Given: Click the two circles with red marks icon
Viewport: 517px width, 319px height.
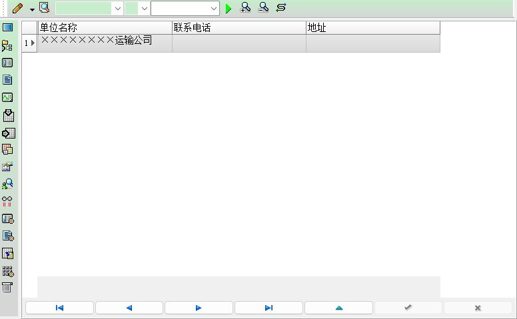Looking at the screenshot, I should (7, 201).
